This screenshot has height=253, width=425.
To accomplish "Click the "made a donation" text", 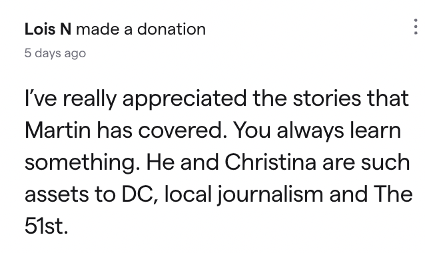I will tap(141, 29).
